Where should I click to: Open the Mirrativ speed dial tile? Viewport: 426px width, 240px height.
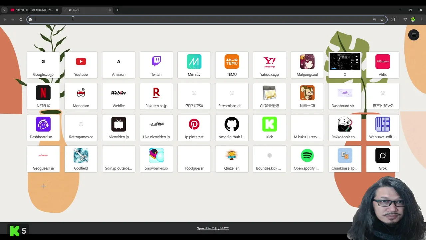click(x=194, y=65)
